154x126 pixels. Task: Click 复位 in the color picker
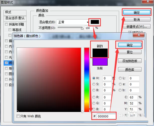click(130, 52)
